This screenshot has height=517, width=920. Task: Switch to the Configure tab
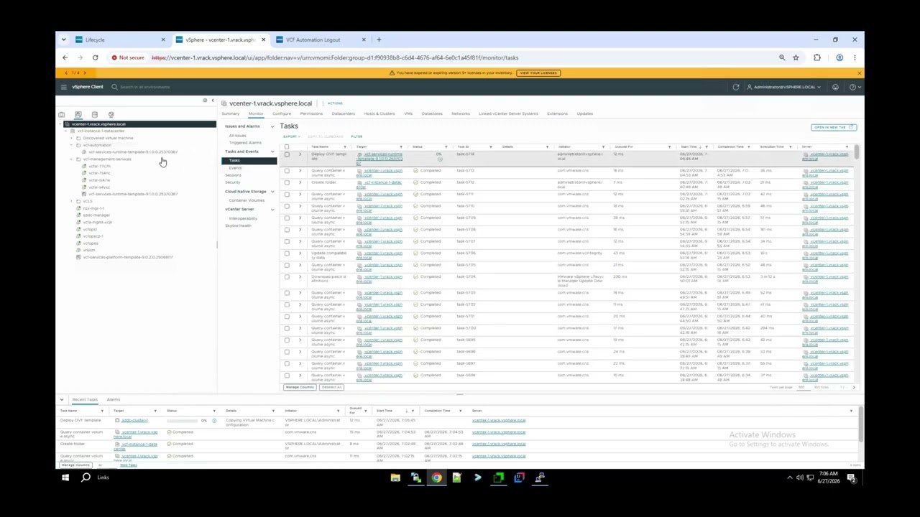(282, 113)
